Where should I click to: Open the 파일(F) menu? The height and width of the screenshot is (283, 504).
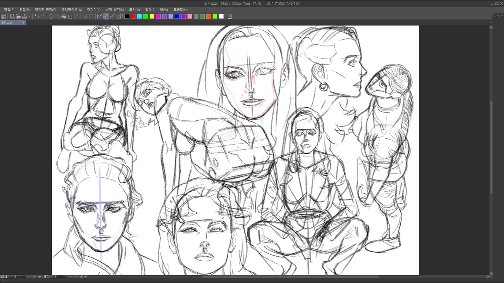pos(9,9)
